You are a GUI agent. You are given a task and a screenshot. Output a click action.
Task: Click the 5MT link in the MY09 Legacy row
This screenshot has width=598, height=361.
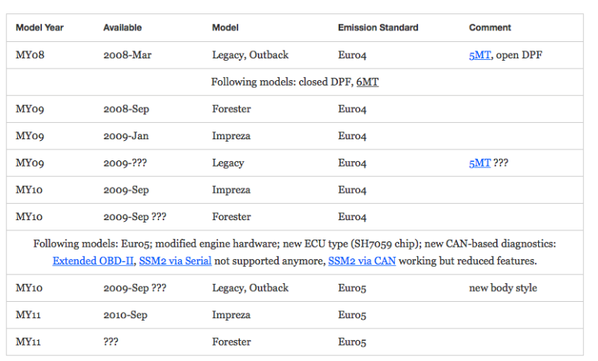[x=480, y=163]
